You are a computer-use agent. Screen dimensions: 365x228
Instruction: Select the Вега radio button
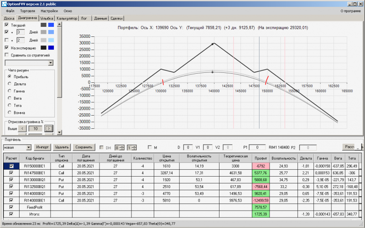[10, 98]
